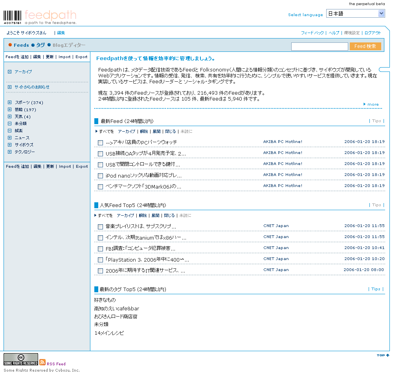
Task: Collapse the 未分類 folder
Action: pos(9,123)
